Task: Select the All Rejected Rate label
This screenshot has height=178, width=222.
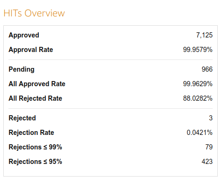Action: pos(35,98)
